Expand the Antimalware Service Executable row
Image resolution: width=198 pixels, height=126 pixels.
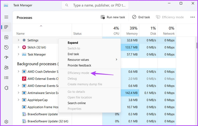tap(18, 93)
